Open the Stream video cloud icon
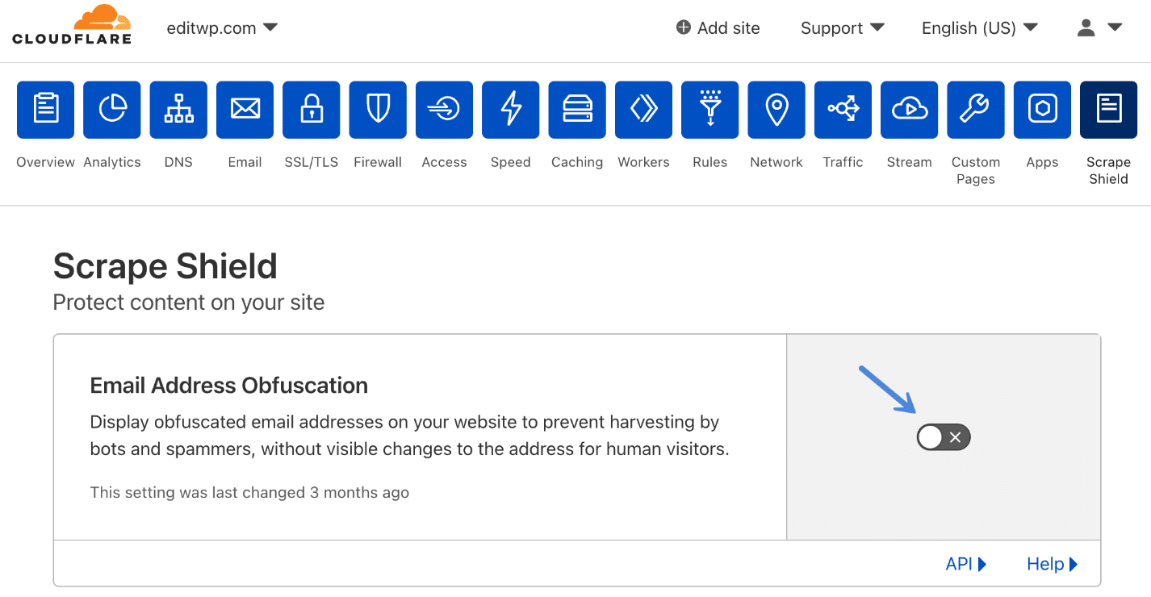This screenshot has width=1151, height=597. tap(909, 109)
